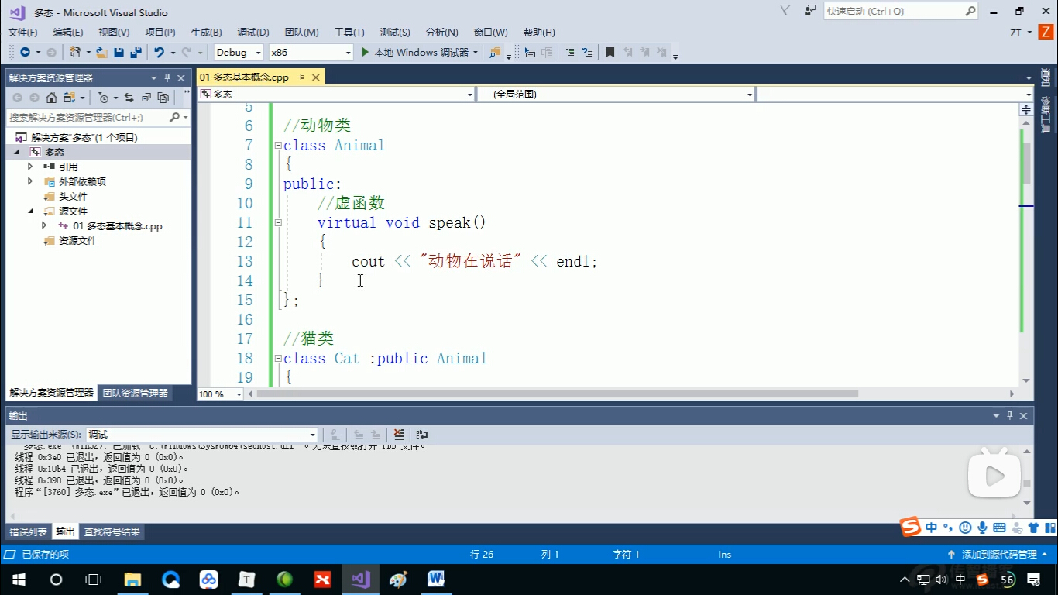The height and width of the screenshot is (595, 1058).
Task: Expand the 源文件 folder tree node
Action: click(x=31, y=211)
